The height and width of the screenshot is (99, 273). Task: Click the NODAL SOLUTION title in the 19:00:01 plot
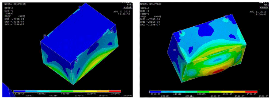151,4
